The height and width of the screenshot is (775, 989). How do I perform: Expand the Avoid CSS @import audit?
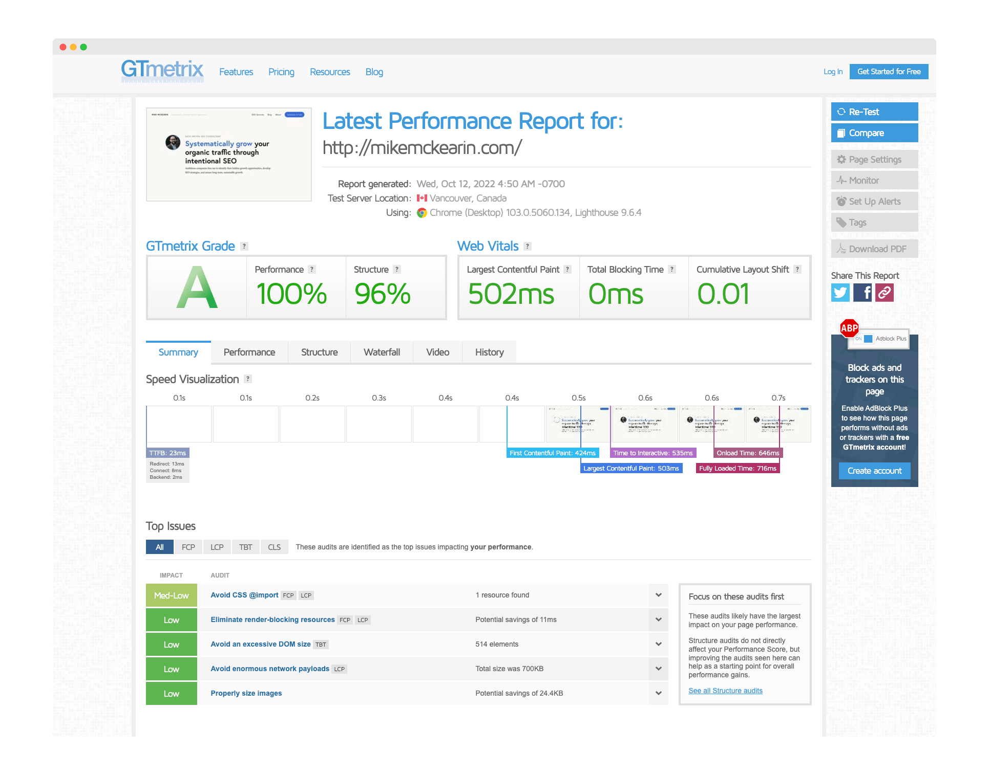click(659, 595)
